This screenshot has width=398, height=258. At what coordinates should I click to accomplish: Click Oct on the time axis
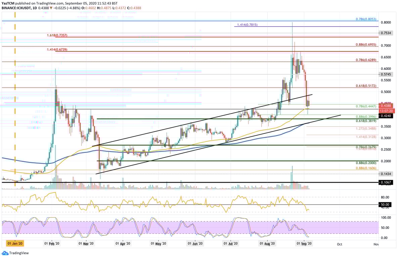coord(339,245)
